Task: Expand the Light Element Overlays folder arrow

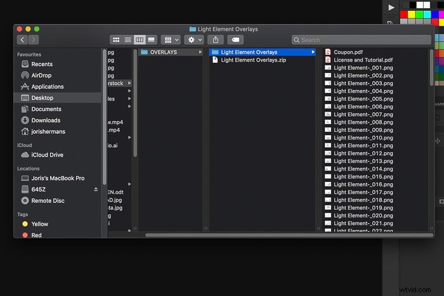Action: [313, 52]
